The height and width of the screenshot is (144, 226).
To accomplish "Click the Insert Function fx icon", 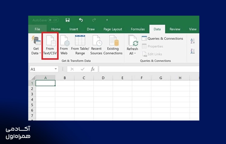I will pos(93,69).
